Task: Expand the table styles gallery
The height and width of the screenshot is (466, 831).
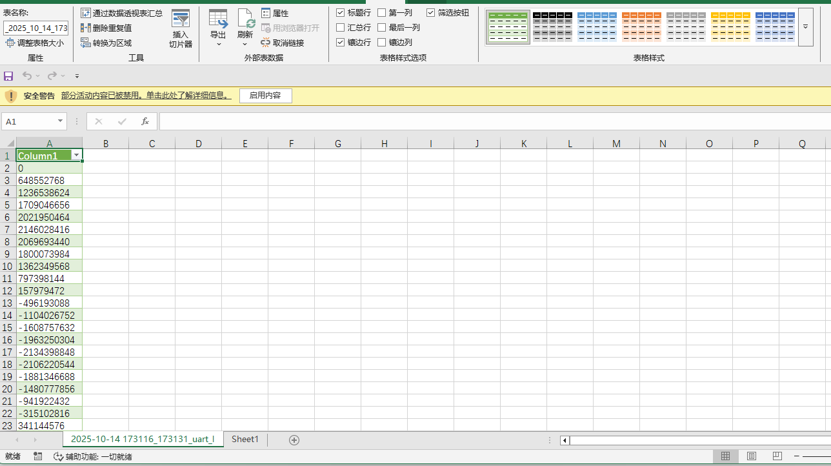Action: pyautogui.click(x=805, y=27)
